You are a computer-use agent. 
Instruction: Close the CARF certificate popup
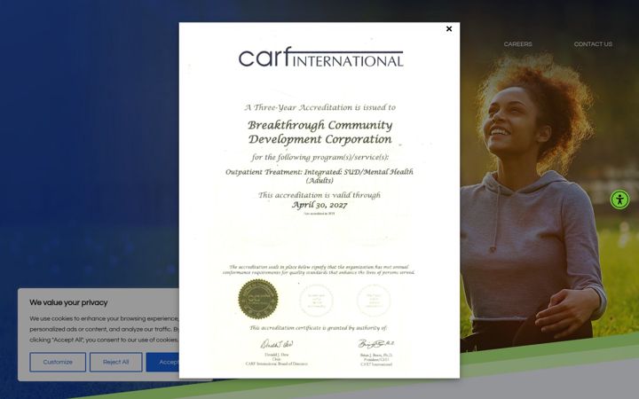coord(449,29)
